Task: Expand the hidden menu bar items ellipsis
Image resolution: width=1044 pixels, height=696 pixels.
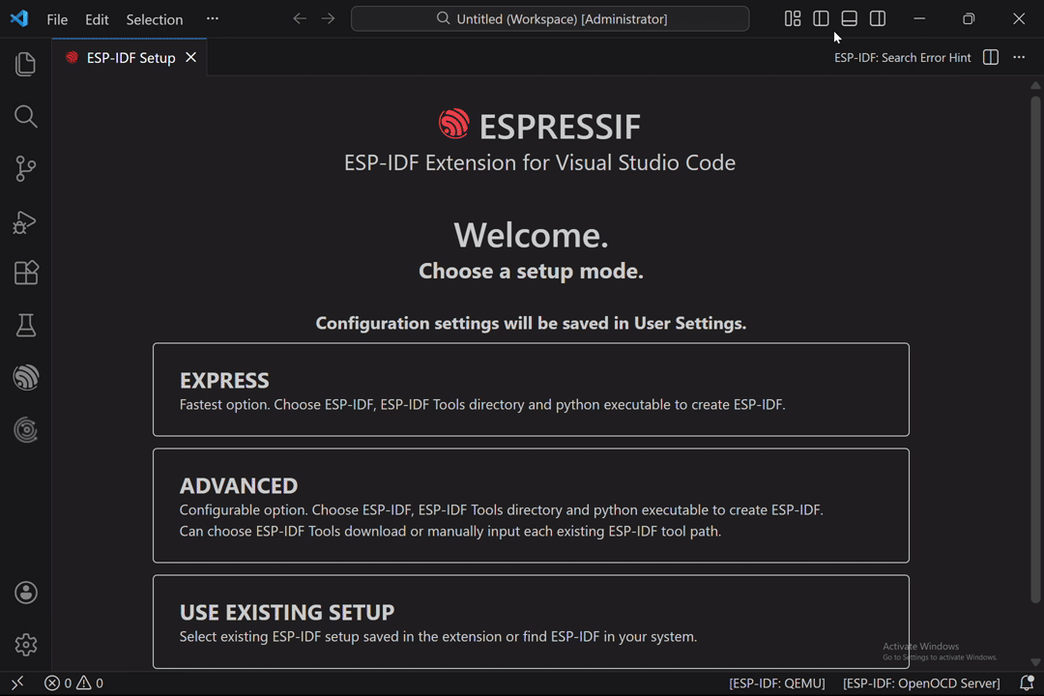Action: [x=213, y=18]
